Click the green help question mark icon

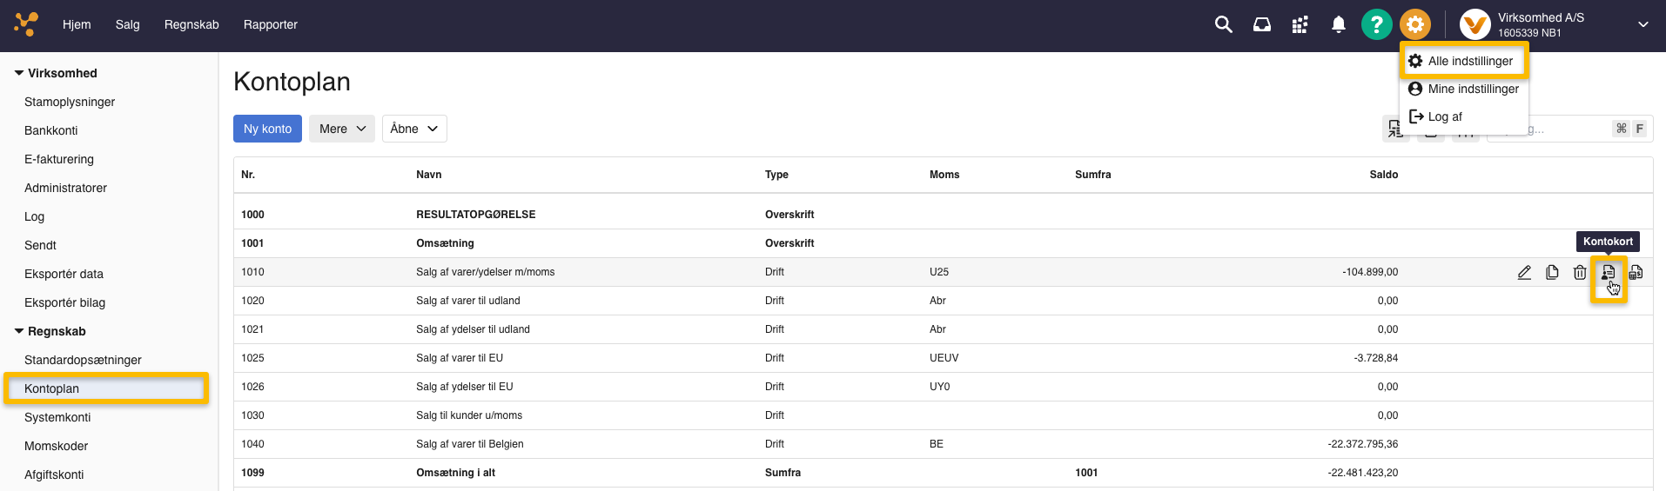pyautogui.click(x=1376, y=25)
